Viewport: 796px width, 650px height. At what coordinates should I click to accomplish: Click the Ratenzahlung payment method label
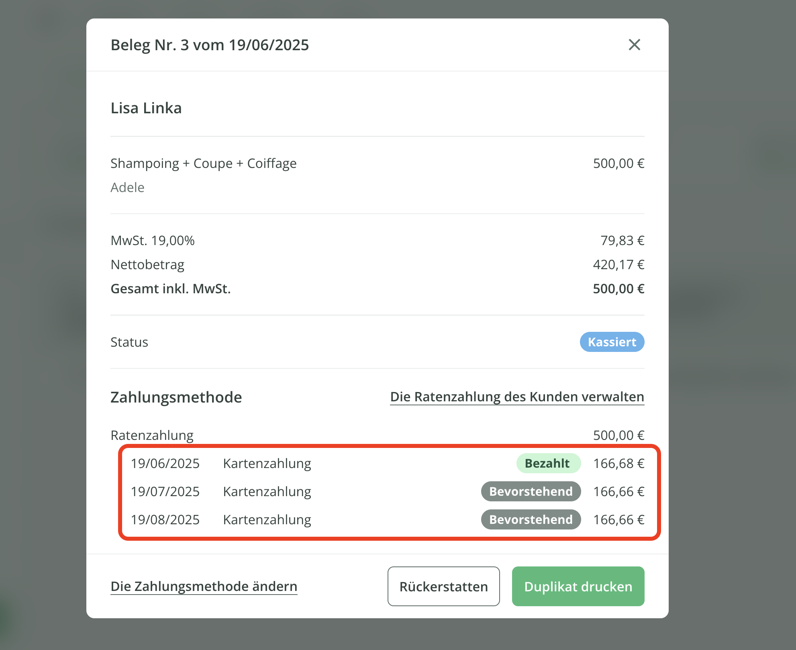pos(152,435)
